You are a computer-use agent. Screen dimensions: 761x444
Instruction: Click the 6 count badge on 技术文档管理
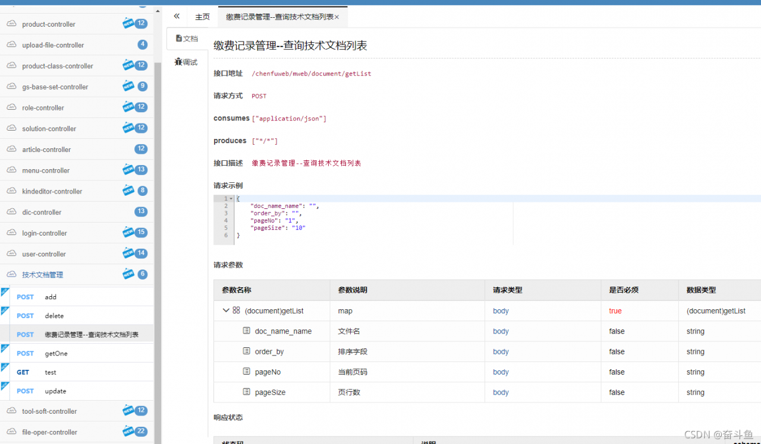(142, 274)
